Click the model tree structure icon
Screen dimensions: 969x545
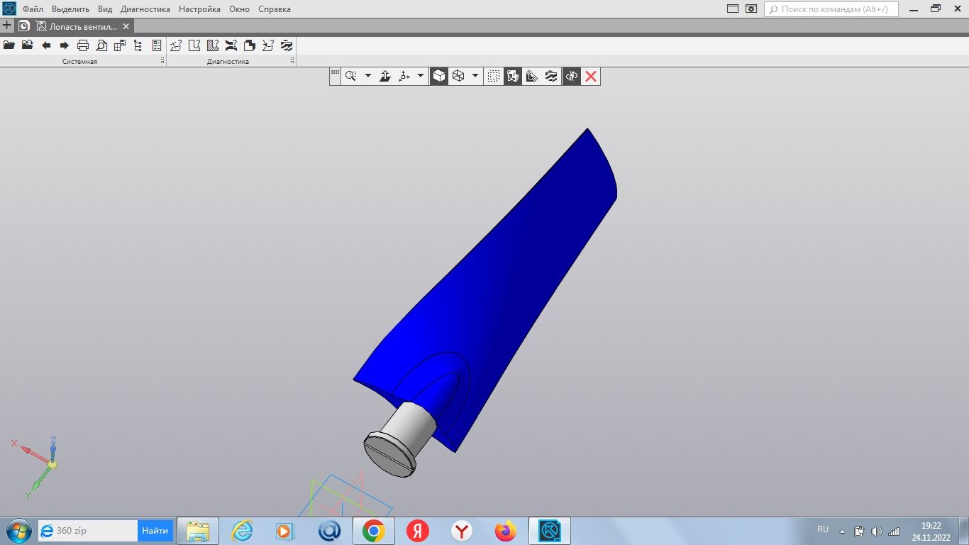pyautogui.click(x=138, y=45)
